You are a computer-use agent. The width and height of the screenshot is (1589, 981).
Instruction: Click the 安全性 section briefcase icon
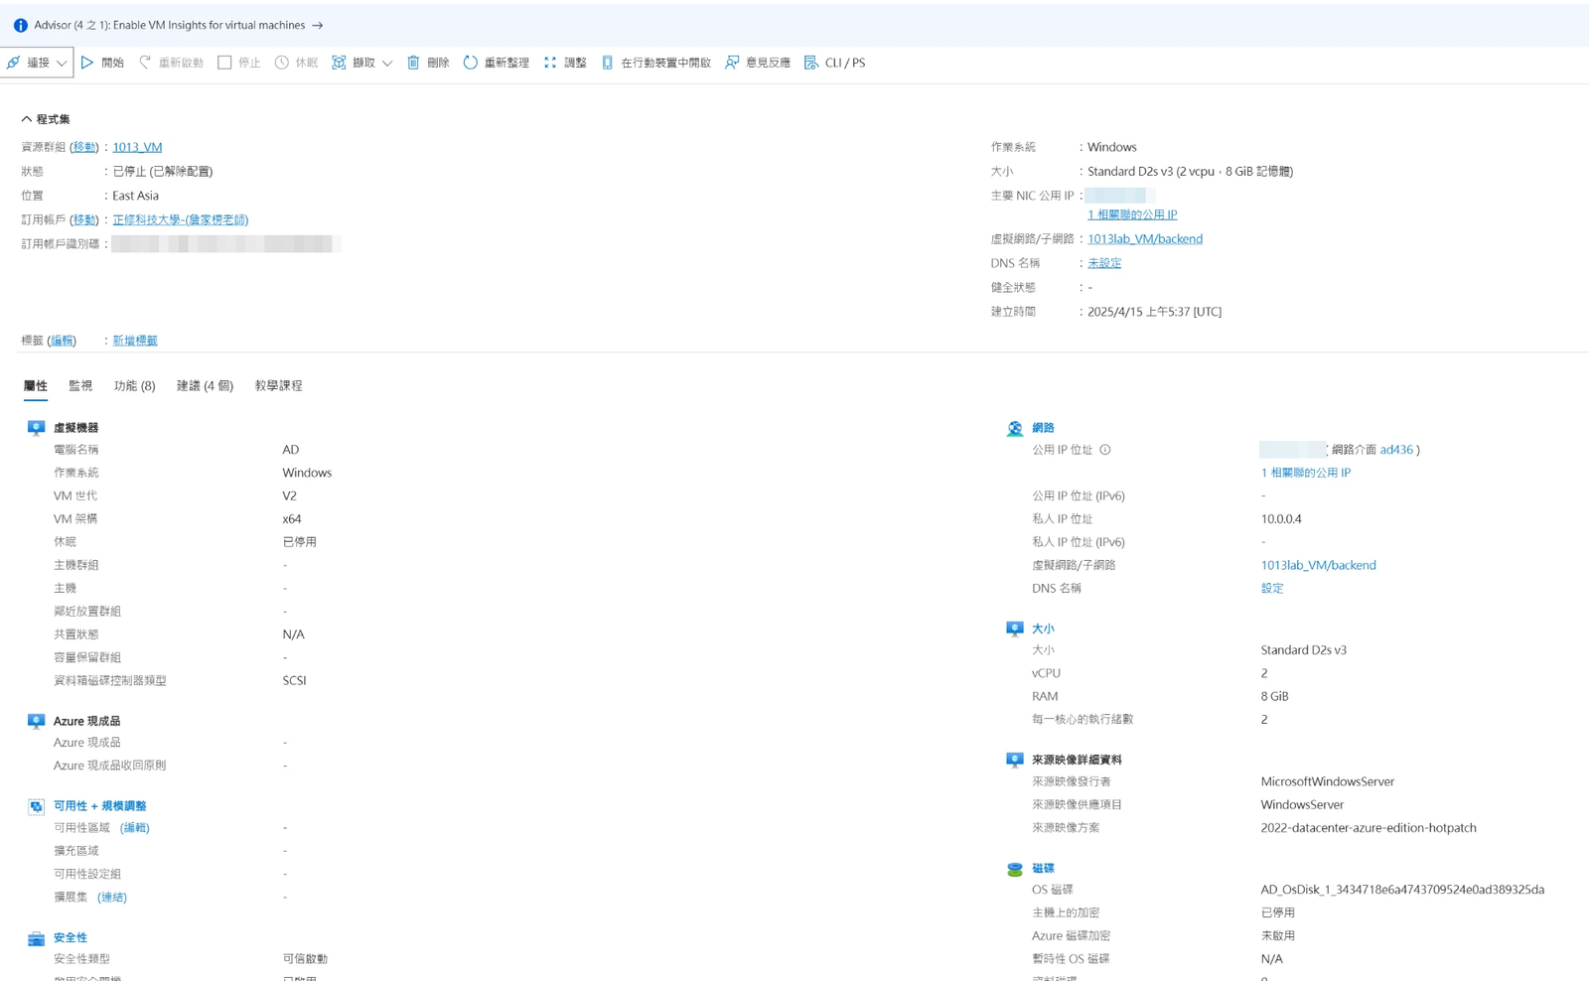click(x=36, y=938)
